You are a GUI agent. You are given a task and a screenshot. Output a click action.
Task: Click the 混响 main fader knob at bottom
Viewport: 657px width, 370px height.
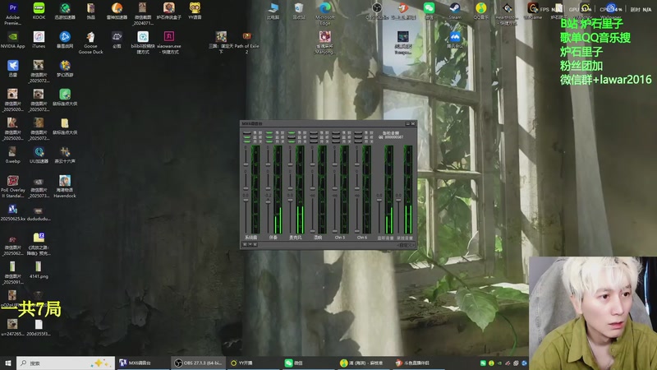[313, 231]
